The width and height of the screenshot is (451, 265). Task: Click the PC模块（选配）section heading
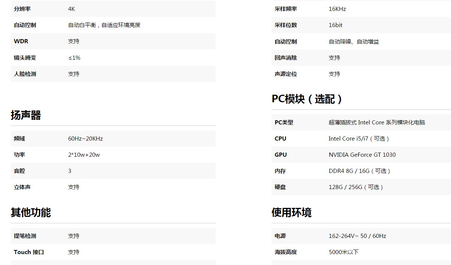pos(307,99)
